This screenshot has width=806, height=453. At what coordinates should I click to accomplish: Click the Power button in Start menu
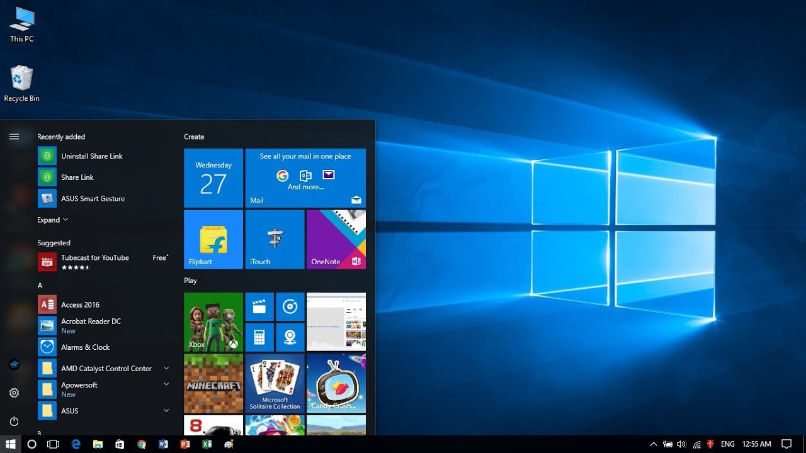tap(14, 421)
